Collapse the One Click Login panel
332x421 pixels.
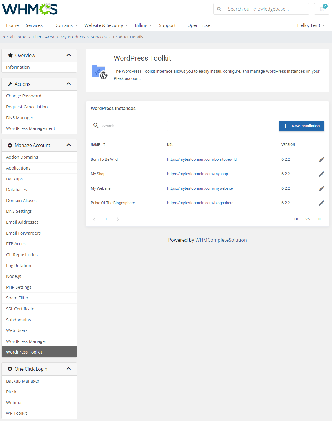click(69, 369)
